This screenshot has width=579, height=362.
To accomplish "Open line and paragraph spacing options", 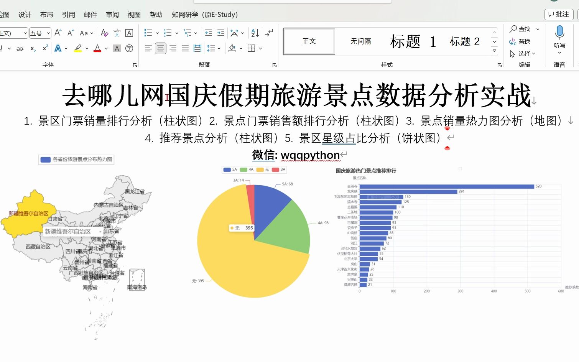I will 211,48.
